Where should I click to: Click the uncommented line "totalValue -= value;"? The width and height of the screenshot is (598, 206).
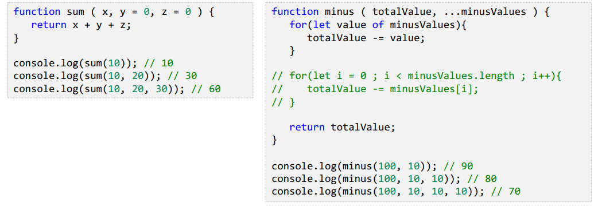click(366, 38)
